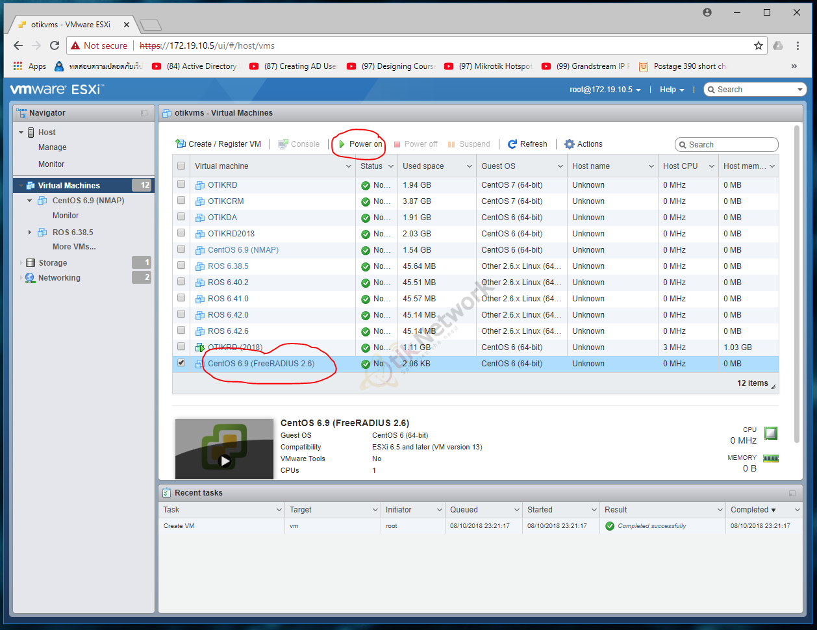817x630 pixels.
Task: Open the Apps bookmarks shortcut
Action: (x=30, y=66)
